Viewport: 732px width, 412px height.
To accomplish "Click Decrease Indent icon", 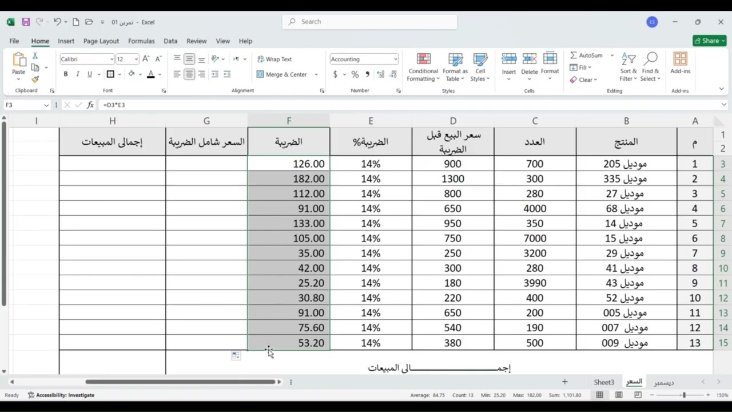I will (215, 74).
